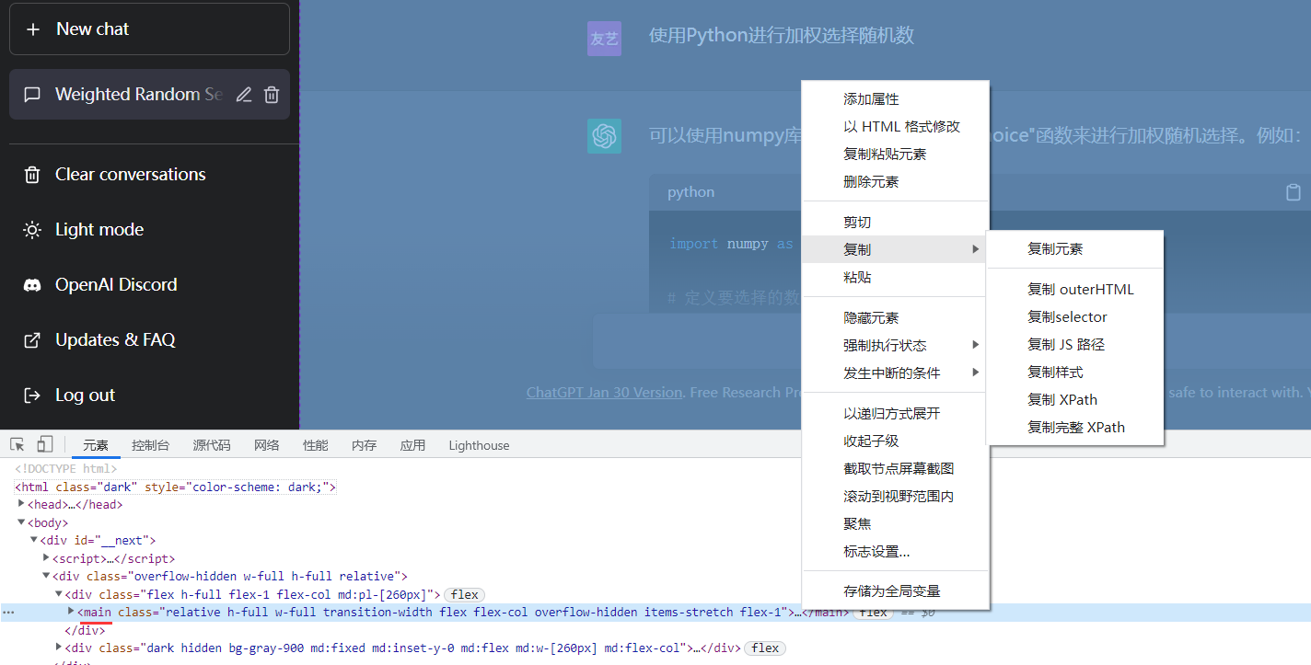
Task: Open the 复制 submenu entry
Action: [896, 249]
